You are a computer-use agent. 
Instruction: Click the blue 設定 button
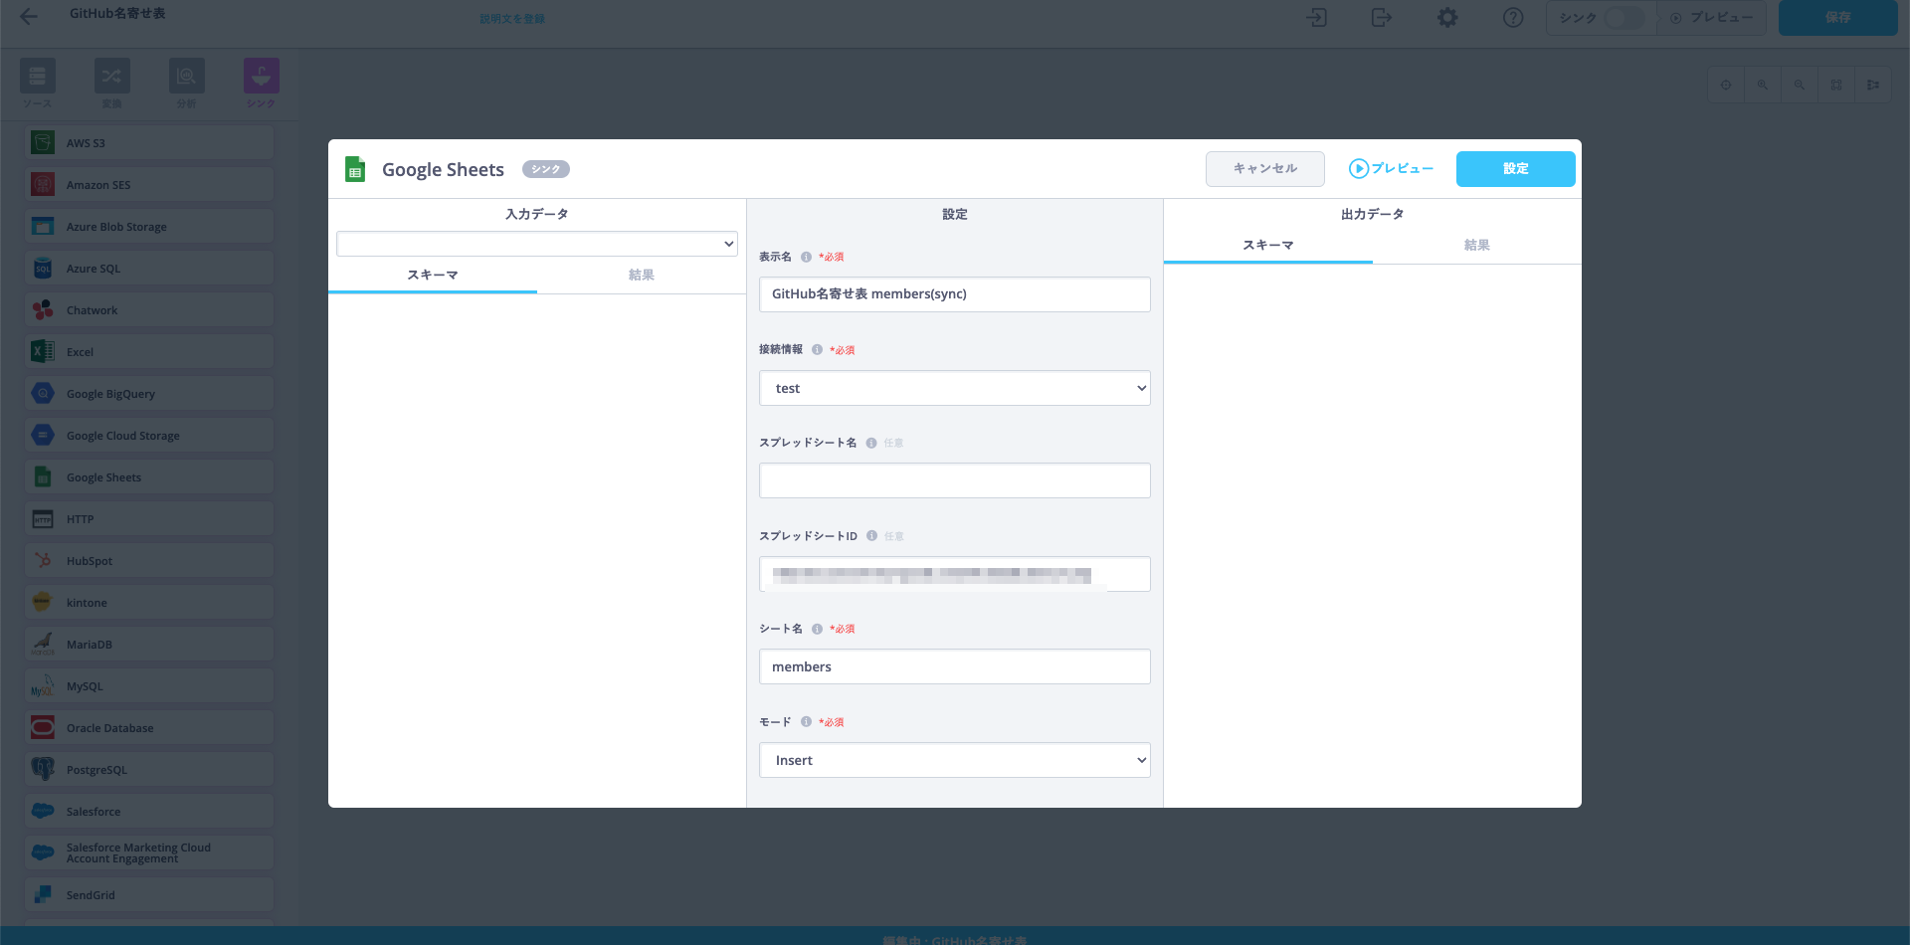click(1515, 169)
